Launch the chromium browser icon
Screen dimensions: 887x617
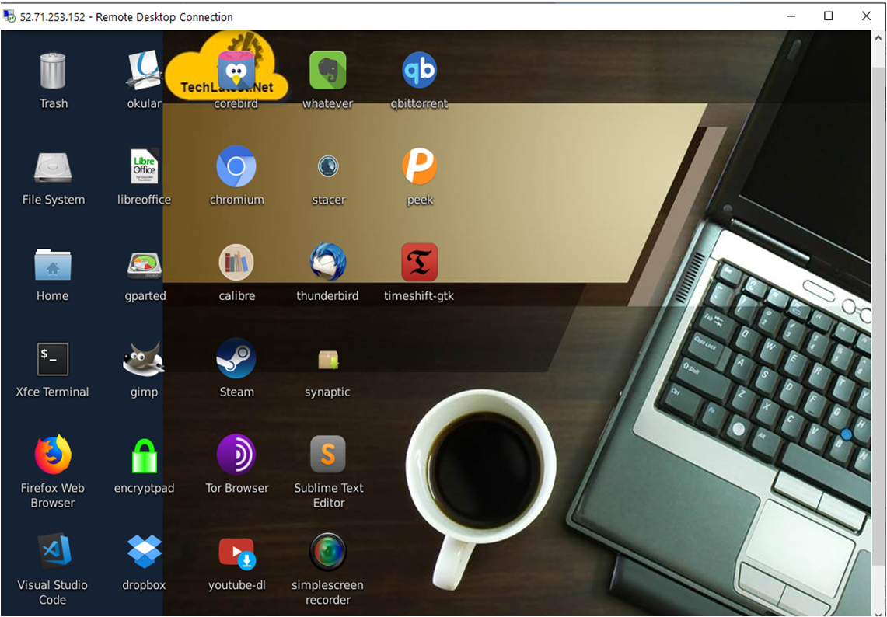click(x=236, y=166)
